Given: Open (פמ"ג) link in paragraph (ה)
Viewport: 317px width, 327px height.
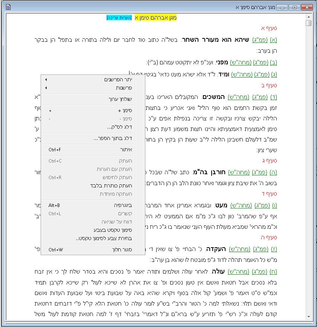Looking at the screenshot, I should point(260,172).
